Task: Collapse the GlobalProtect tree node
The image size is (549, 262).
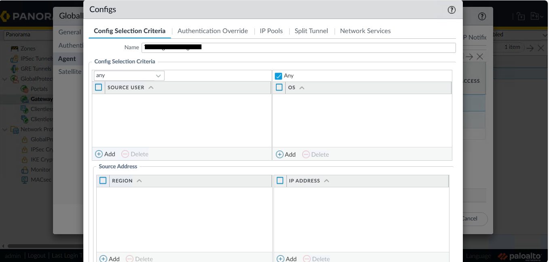Action: click(x=5, y=79)
